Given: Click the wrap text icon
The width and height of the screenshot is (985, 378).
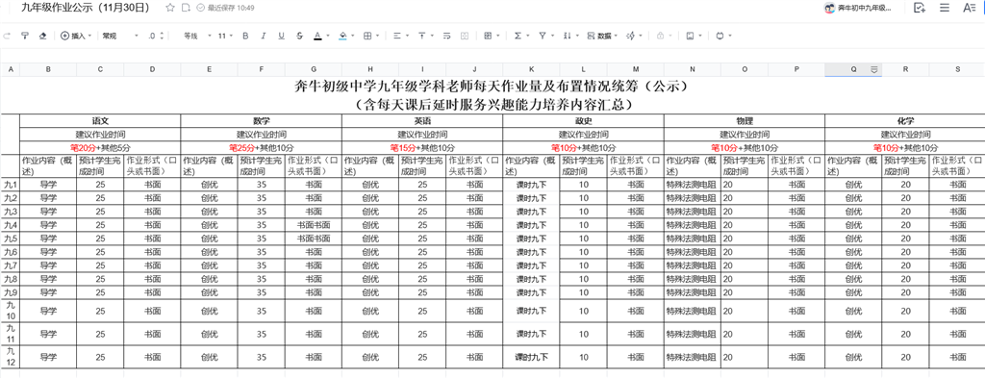Looking at the screenshot, I should click(446, 36).
